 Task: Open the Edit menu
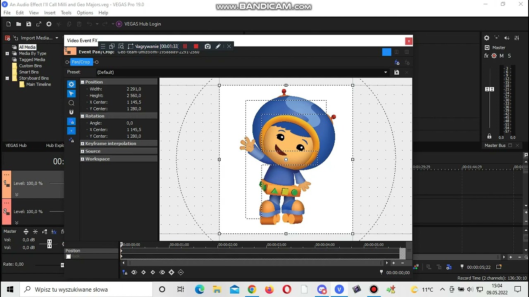tap(20, 13)
